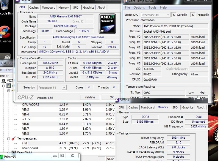219x163 pixels.
Task: Click the Validate button
Action: 90,97
